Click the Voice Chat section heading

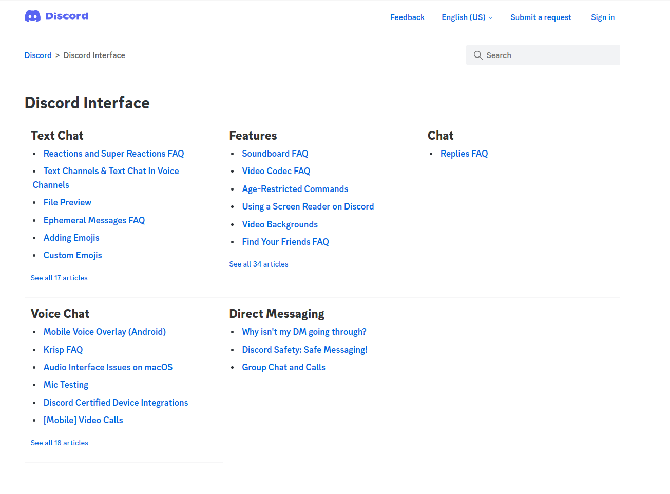[60, 314]
